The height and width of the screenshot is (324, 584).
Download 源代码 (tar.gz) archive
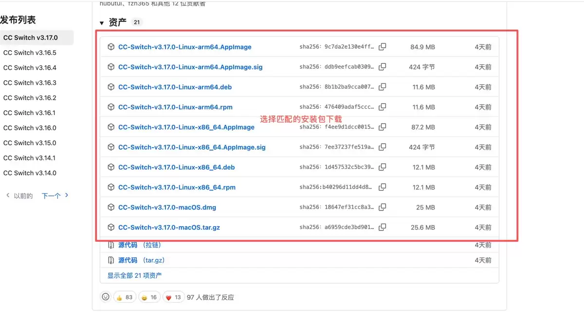coord(142,260)
